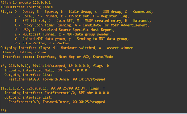Screen dimensions: 187x114
Task: Click 'Z - Multicast Tunnel' legend text
Action: tap(35, 34)
